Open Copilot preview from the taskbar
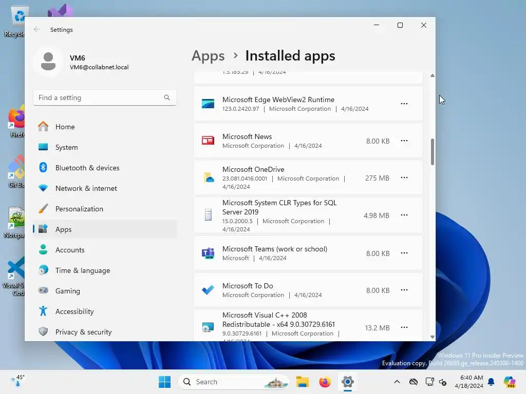This screenshot has width=526, height=394. coord(509,382)
